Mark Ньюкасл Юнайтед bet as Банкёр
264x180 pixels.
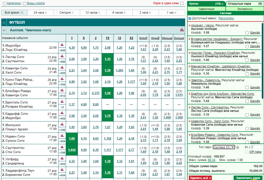247,60
